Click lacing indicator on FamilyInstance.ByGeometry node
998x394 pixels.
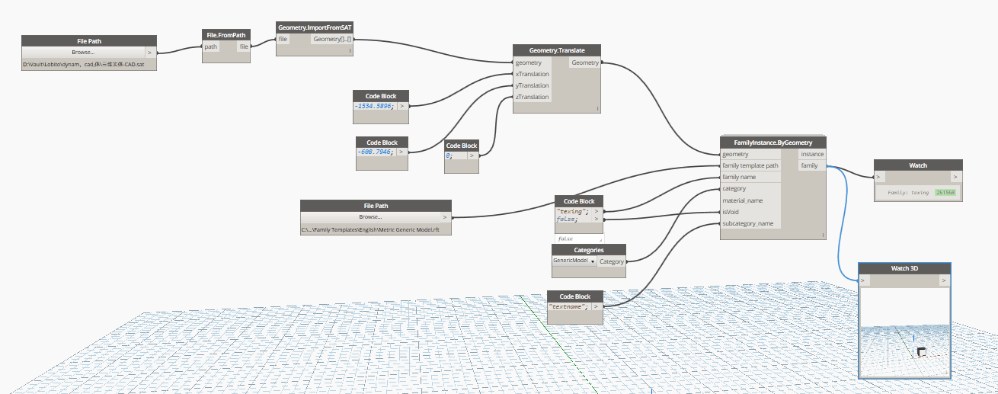coord(822,235)
